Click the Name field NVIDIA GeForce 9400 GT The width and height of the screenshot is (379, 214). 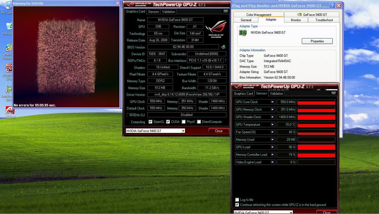[175, 20]
